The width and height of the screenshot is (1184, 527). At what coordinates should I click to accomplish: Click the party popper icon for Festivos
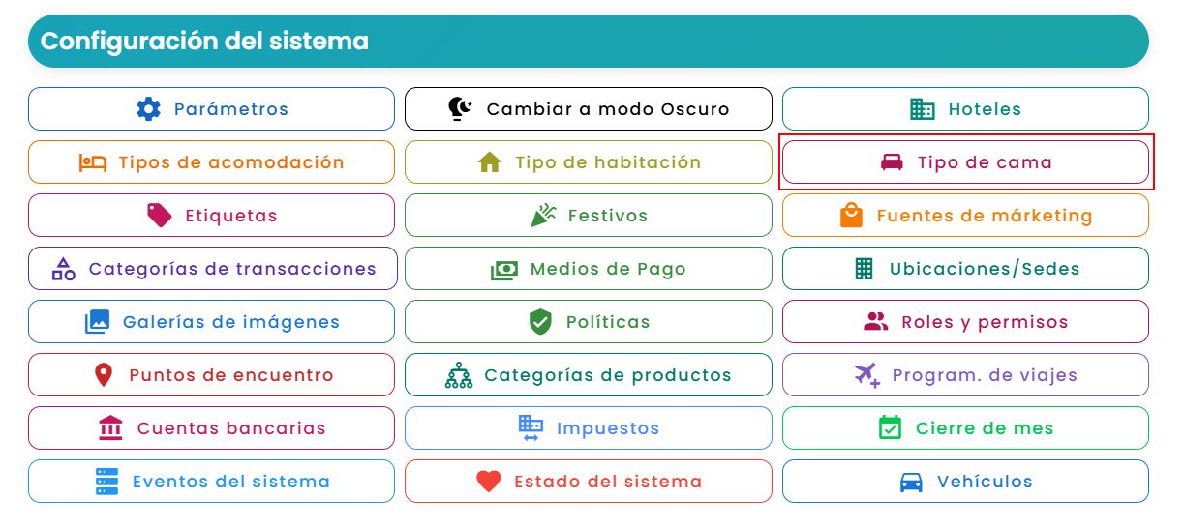tap(542, 216)
